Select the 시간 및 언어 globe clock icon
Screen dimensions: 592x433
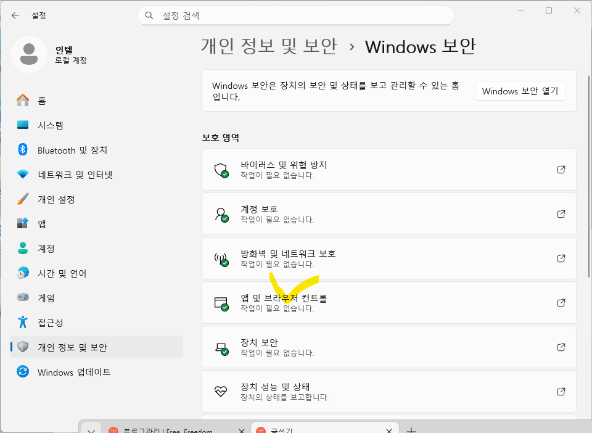[23, 273]
